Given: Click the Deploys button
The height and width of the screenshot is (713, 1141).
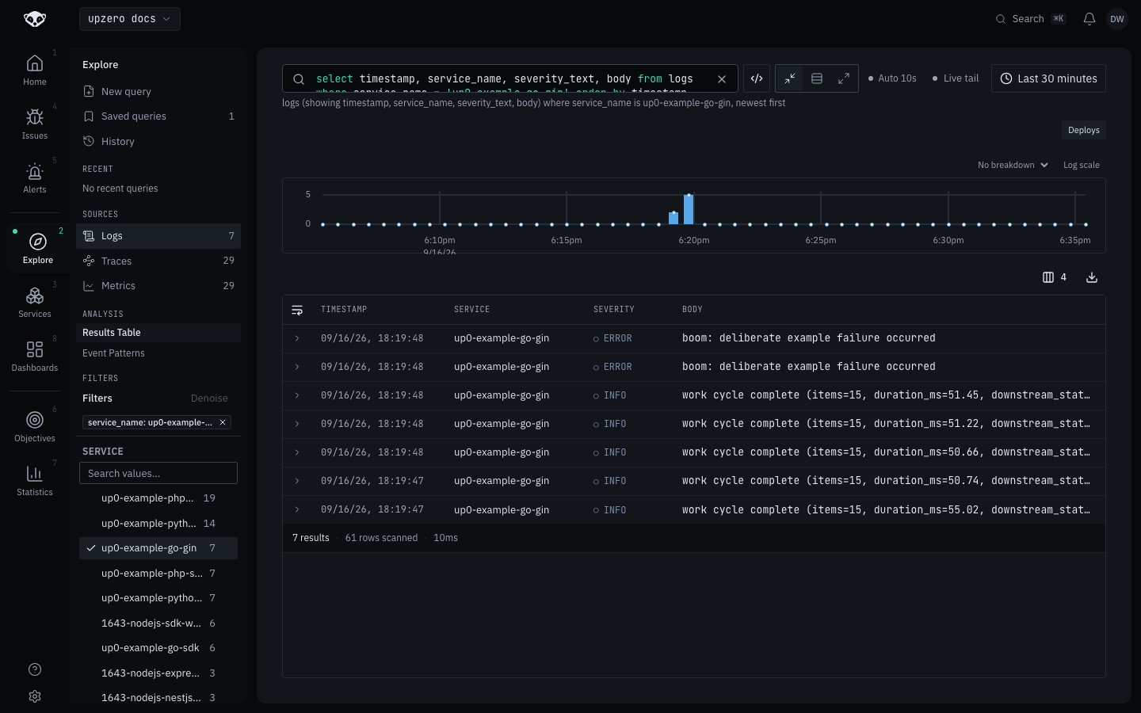Looking at the screenshot, I should point(1083,130).
